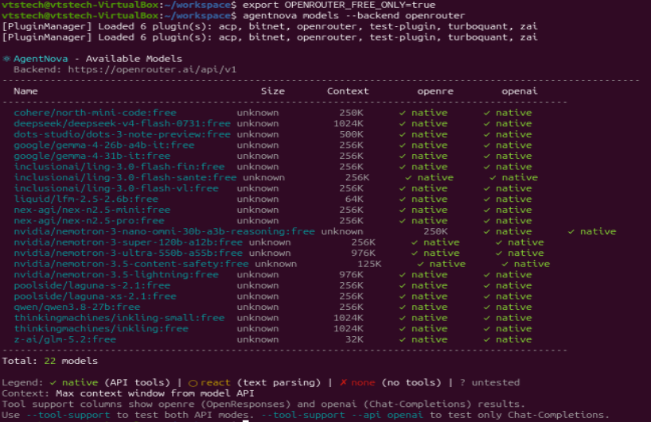Click the Name column header
Screen dimensions: 651x422
pyautogui.click(x=25, y=91)
